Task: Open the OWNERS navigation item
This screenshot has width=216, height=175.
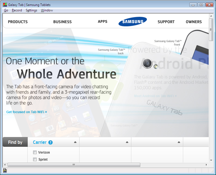Action: (194, 22)
